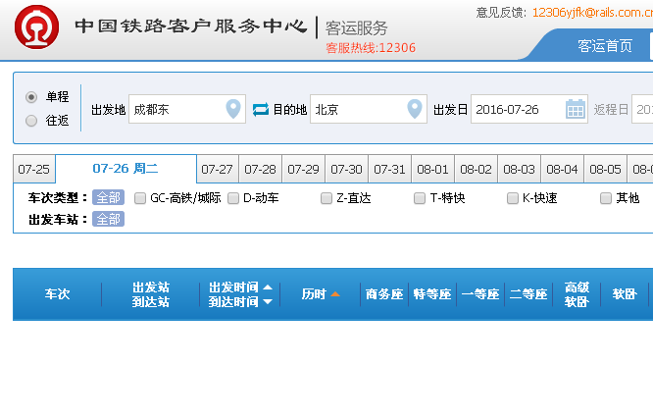Click the 历时 column header

(314, 294)
